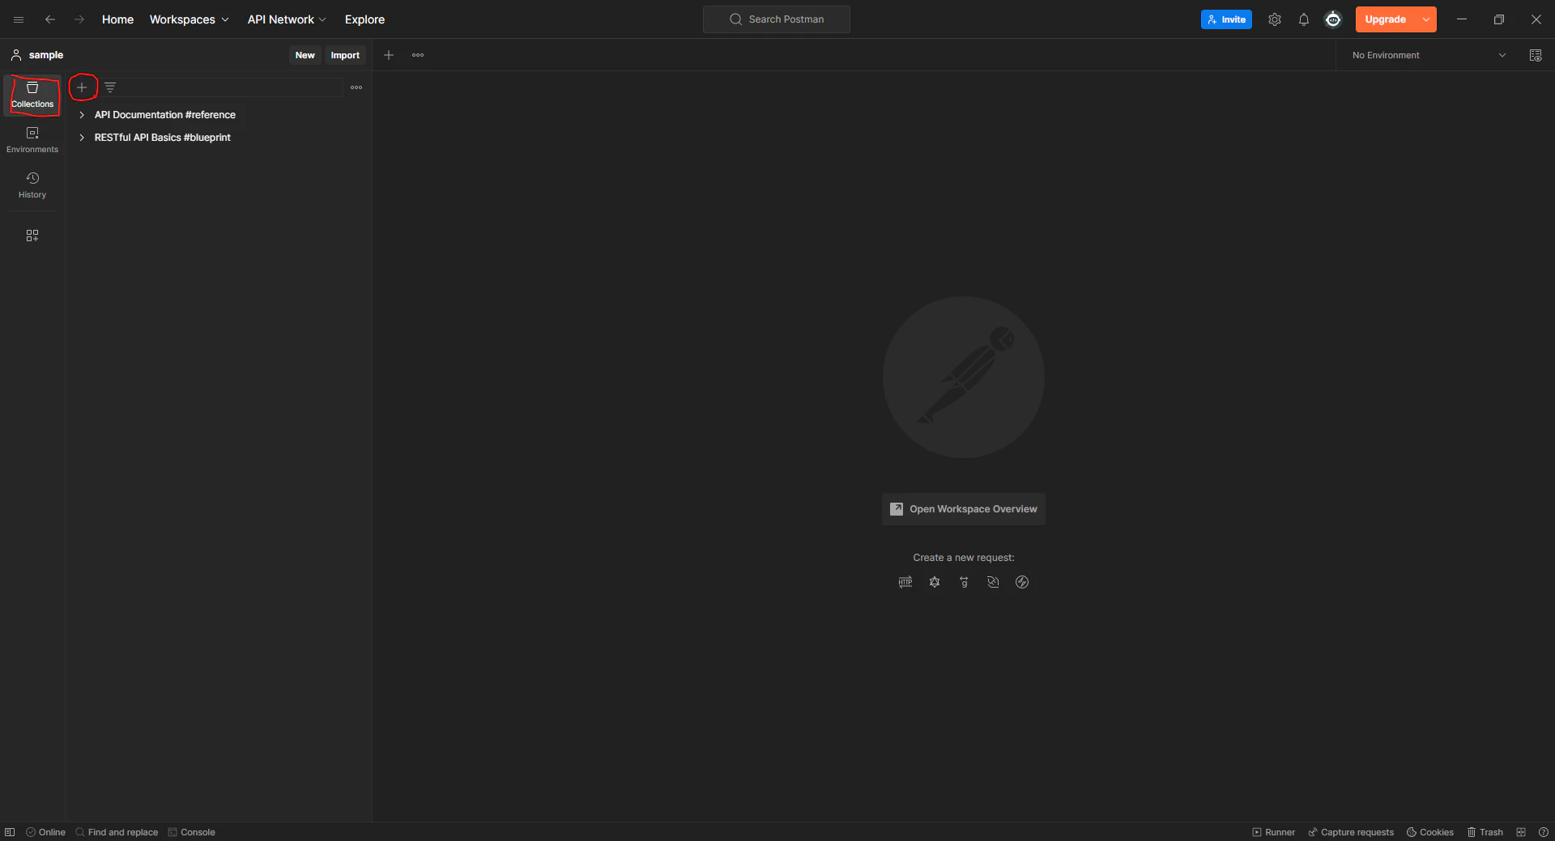
Task: Open the sample workspace name
Action: tap(46, 55)
